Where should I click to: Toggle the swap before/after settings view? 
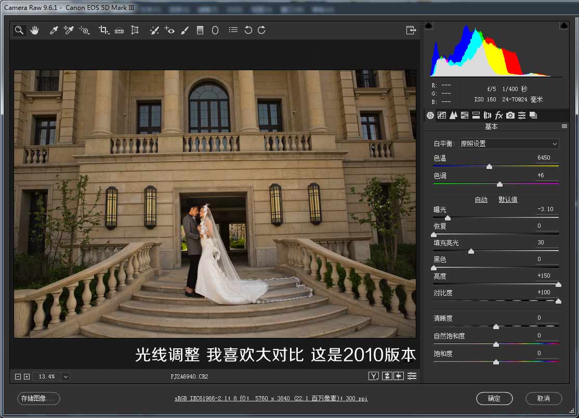coord(387,376)
